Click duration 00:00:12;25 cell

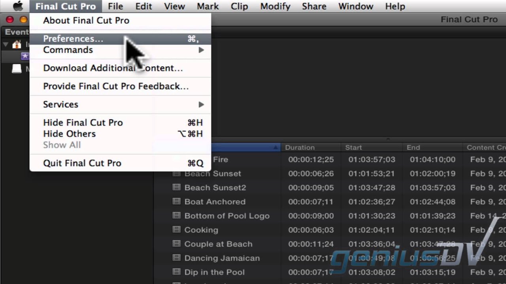click(311, 160)
